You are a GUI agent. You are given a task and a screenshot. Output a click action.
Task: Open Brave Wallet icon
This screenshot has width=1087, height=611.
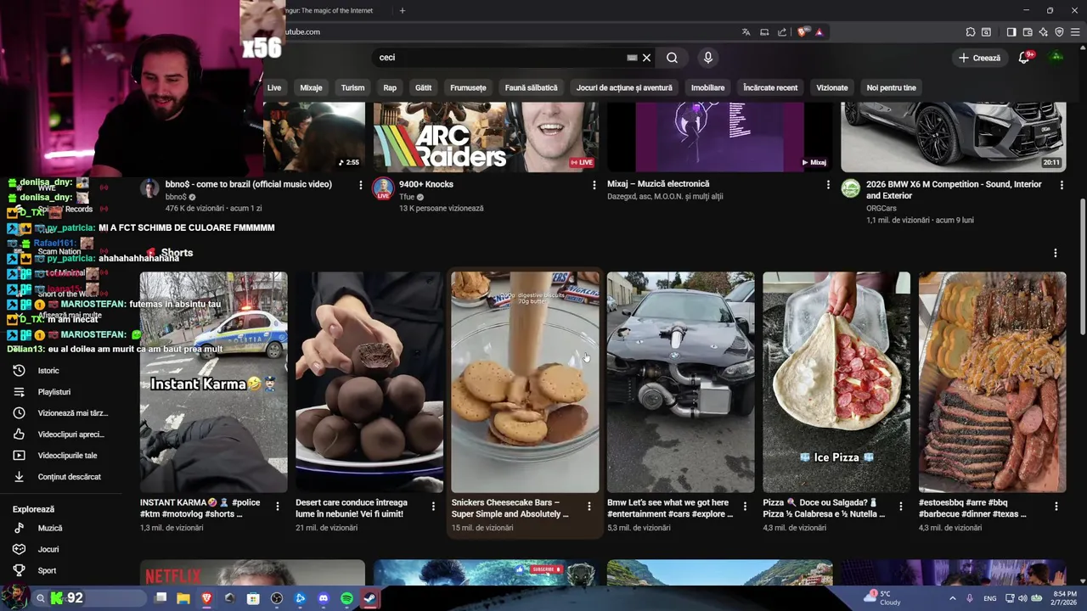point(1027,32)
